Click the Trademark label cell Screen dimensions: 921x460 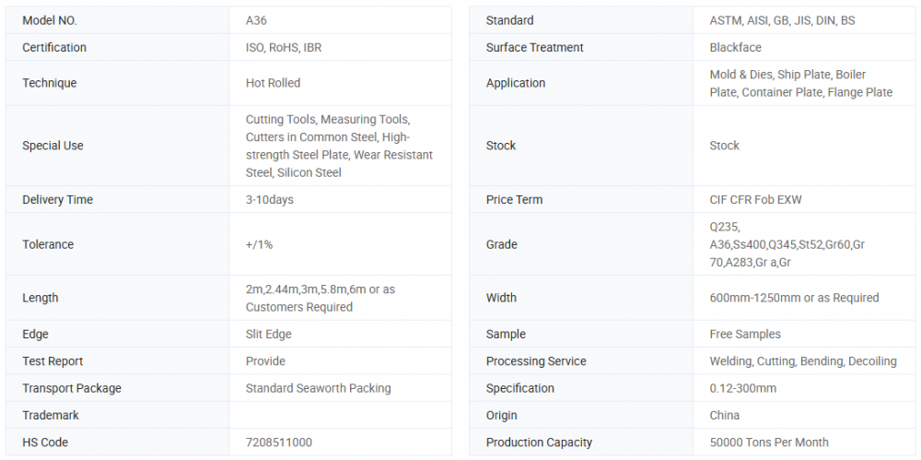point(51,416)
